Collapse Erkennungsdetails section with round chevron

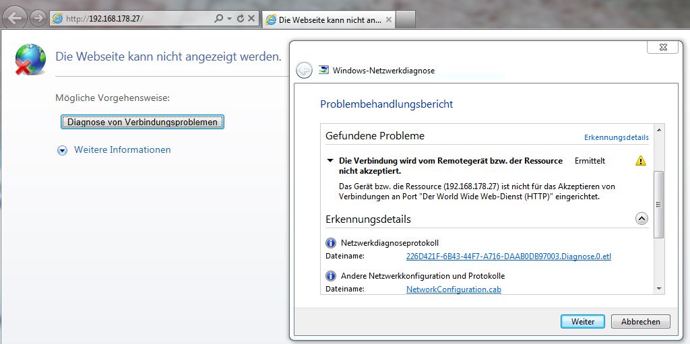(641, 218)
